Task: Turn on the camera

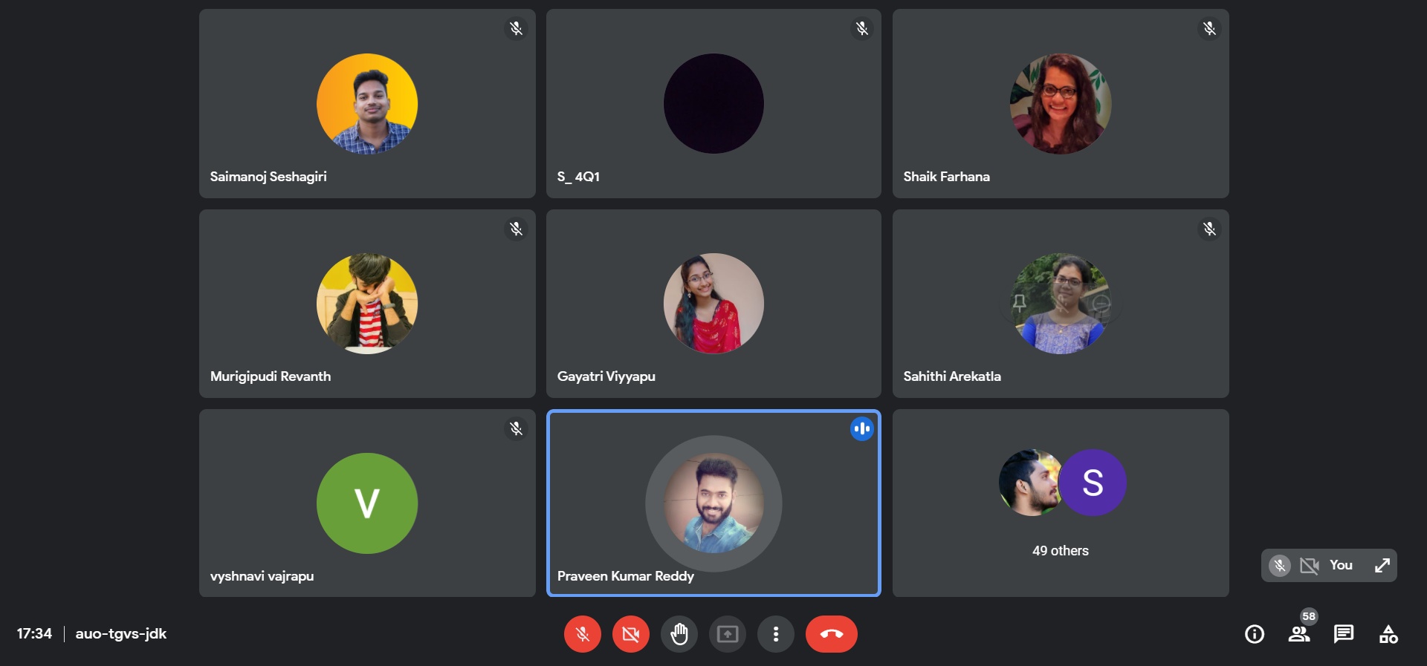Action: pos(630,634)
